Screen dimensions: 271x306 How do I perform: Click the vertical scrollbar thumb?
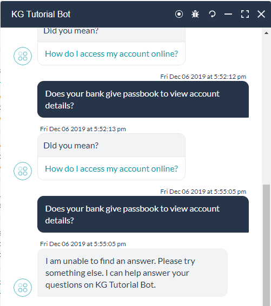(266, 245)
